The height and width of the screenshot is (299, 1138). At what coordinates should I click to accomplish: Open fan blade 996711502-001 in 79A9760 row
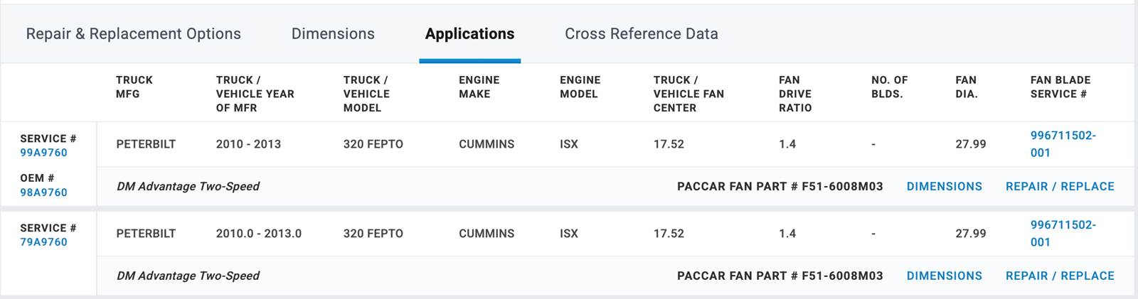click(1063, 234)
